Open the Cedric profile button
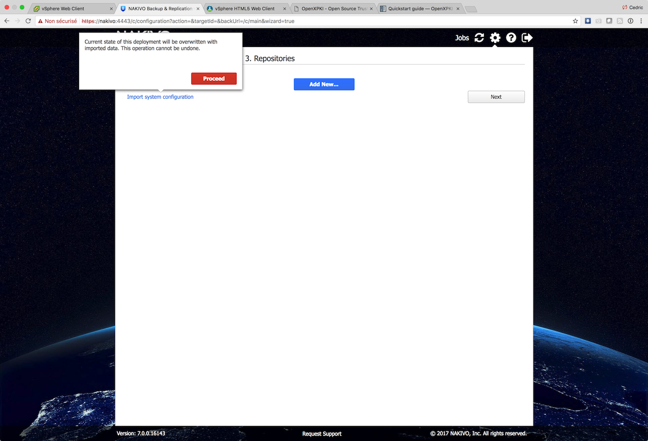This screenshot has height=441, width=648. [x=632, y=8]
